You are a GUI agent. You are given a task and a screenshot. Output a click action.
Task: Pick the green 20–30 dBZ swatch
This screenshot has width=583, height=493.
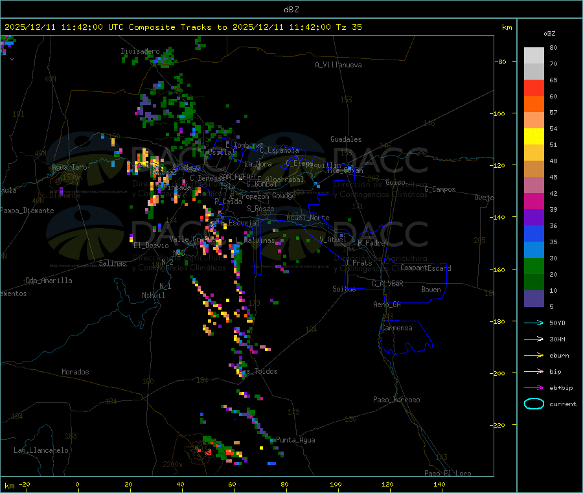[x=534, y=266]
